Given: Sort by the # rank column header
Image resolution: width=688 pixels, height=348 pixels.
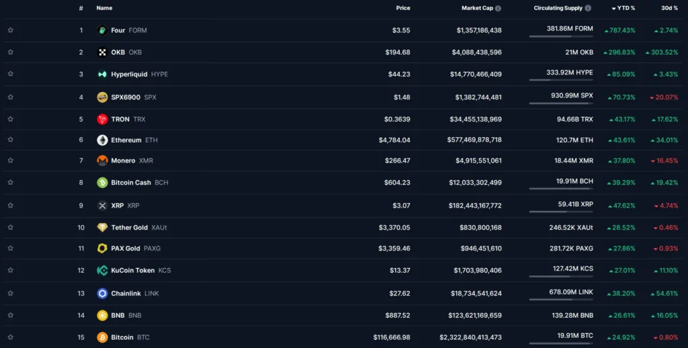Looking at the screenshot, I should pyautogui.click(x=81, y=8).
